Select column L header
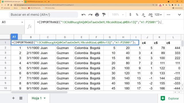The image size is (184, 103). coord(173,37)
